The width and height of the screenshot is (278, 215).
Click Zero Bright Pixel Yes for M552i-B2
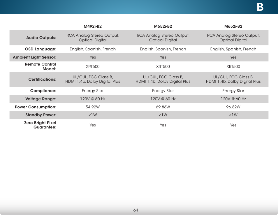click(163, 125)
